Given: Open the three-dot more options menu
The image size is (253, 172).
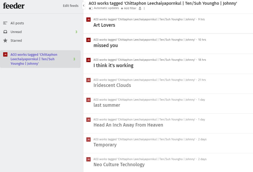Looking at the screenshot, I should tap(144, 8).
